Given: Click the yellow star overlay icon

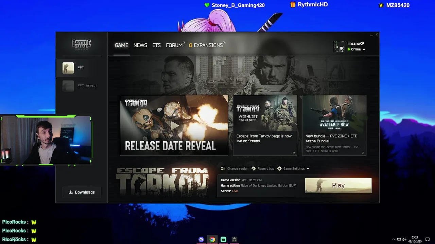Looking at the screenshot, I should [381, 5].
